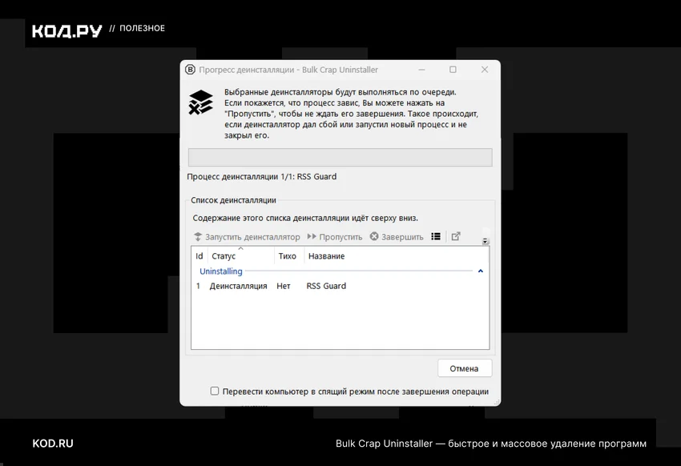Image resolution: width=681 pixels, height=466 pixels.
Task: Maximize the uninstall progress window
Action: [x=453, y=70]
